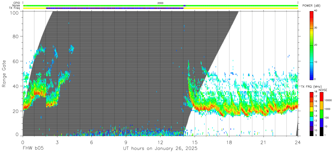Click the purple segment of the TX Freq bar
Screen dimensions: 335x154
coord(115,8)
